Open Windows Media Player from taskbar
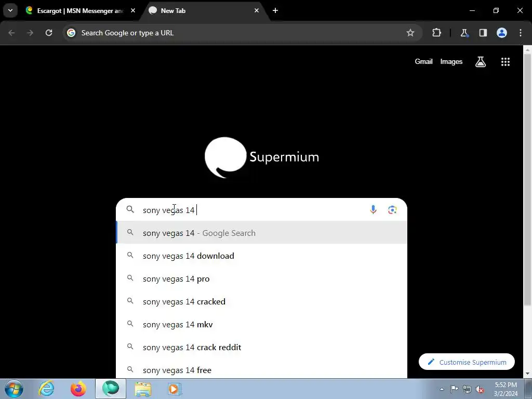532x399 pixels. coord(174,389)
